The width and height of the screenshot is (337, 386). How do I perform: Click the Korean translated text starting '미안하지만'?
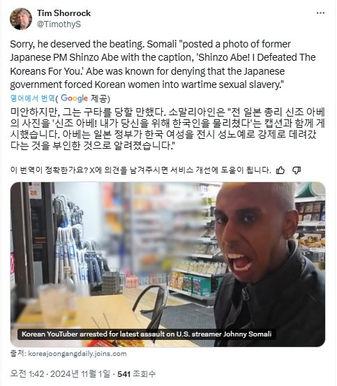point(167,128)
